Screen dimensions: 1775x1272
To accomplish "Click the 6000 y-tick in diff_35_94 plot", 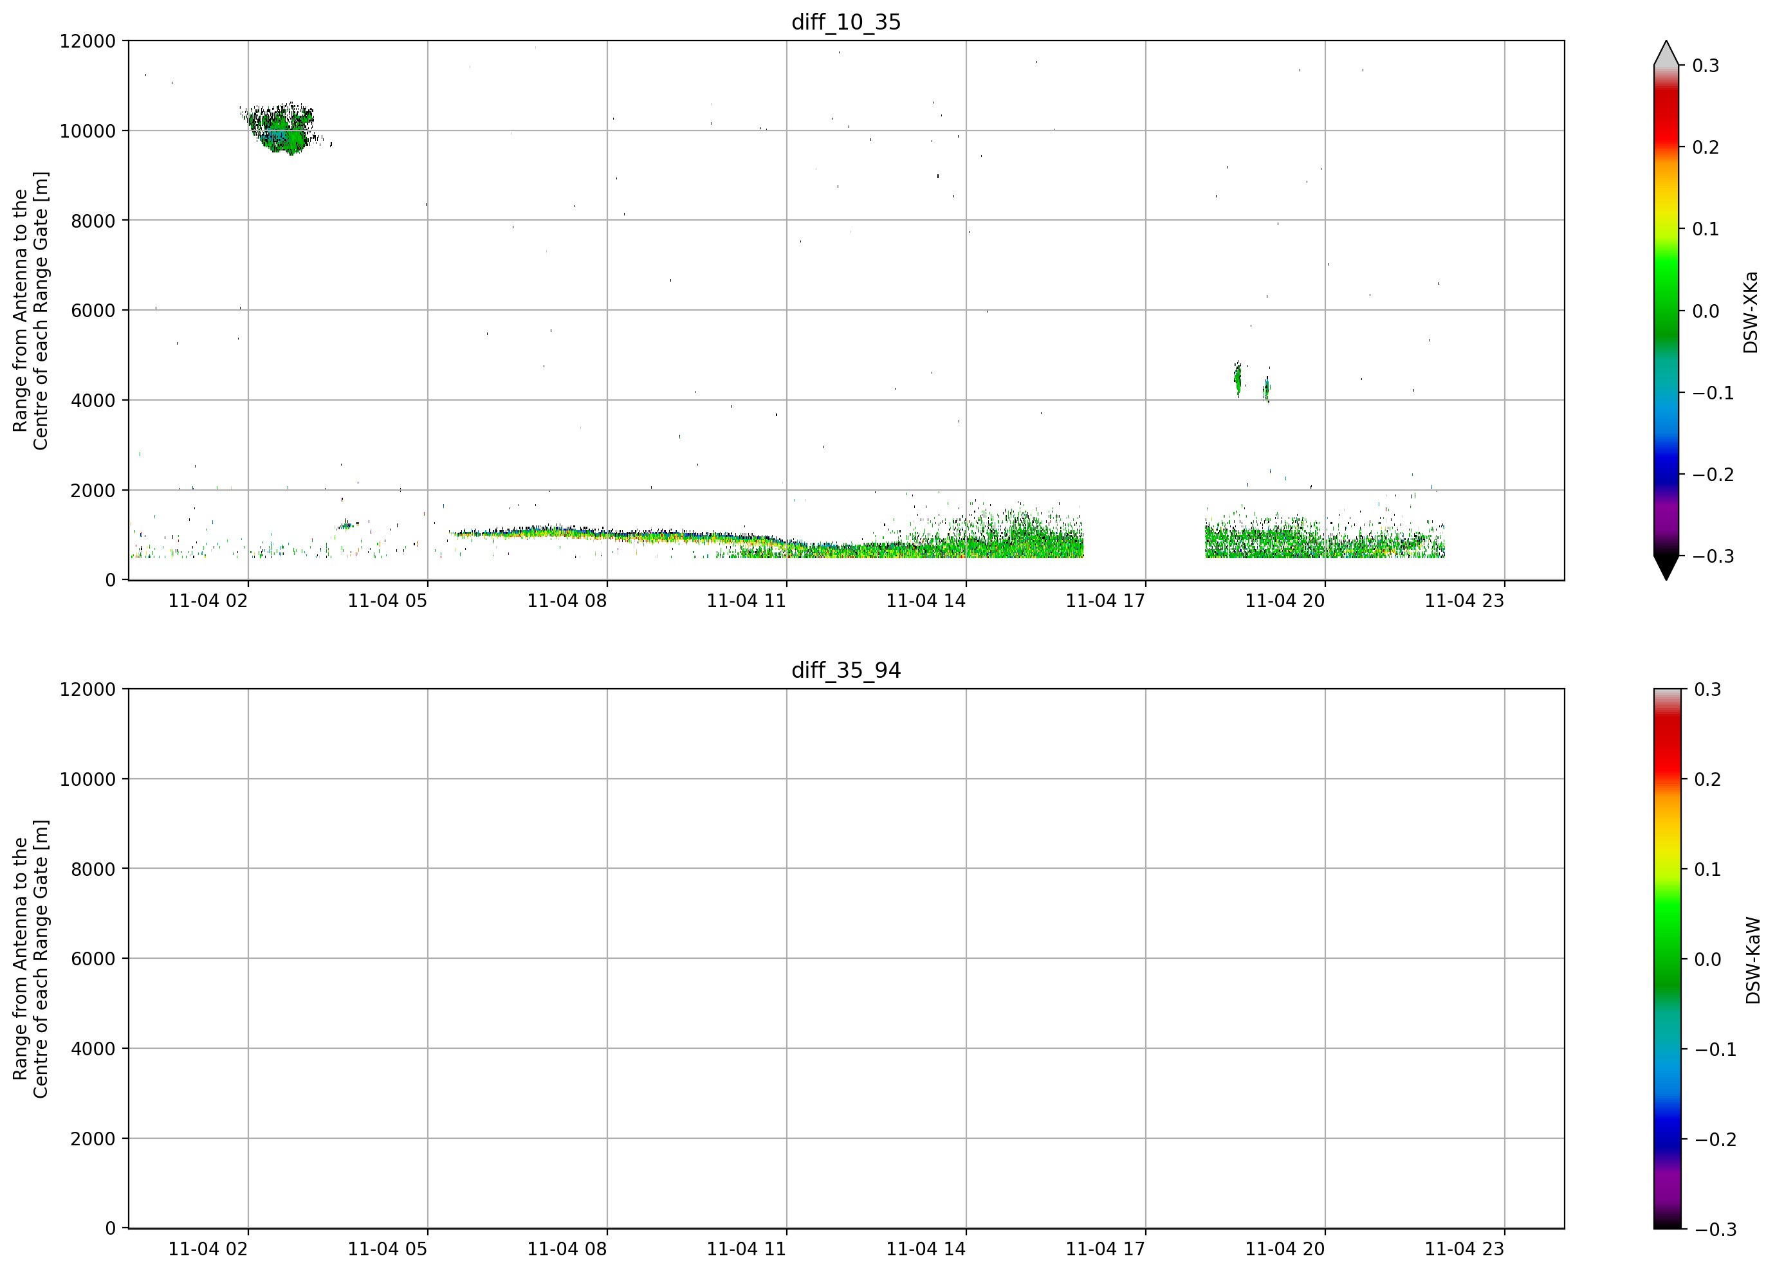I will [93, 959].
